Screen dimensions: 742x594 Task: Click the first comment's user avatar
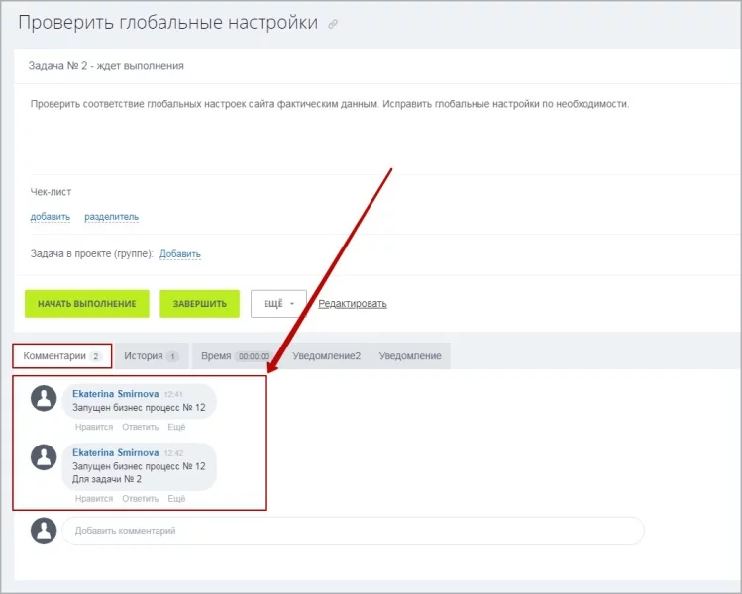[44, 398]
